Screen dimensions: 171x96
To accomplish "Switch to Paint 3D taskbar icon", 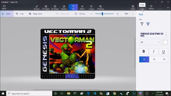I will coord(140,94).
